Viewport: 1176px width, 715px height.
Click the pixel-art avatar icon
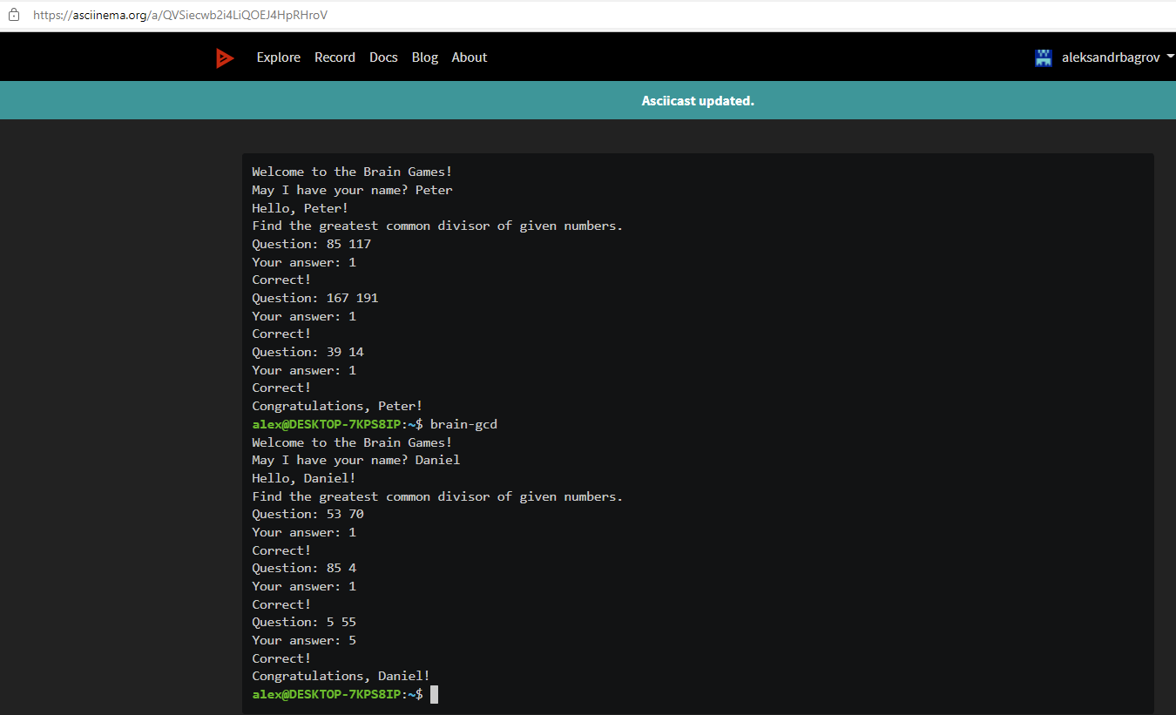(1043, 57)
